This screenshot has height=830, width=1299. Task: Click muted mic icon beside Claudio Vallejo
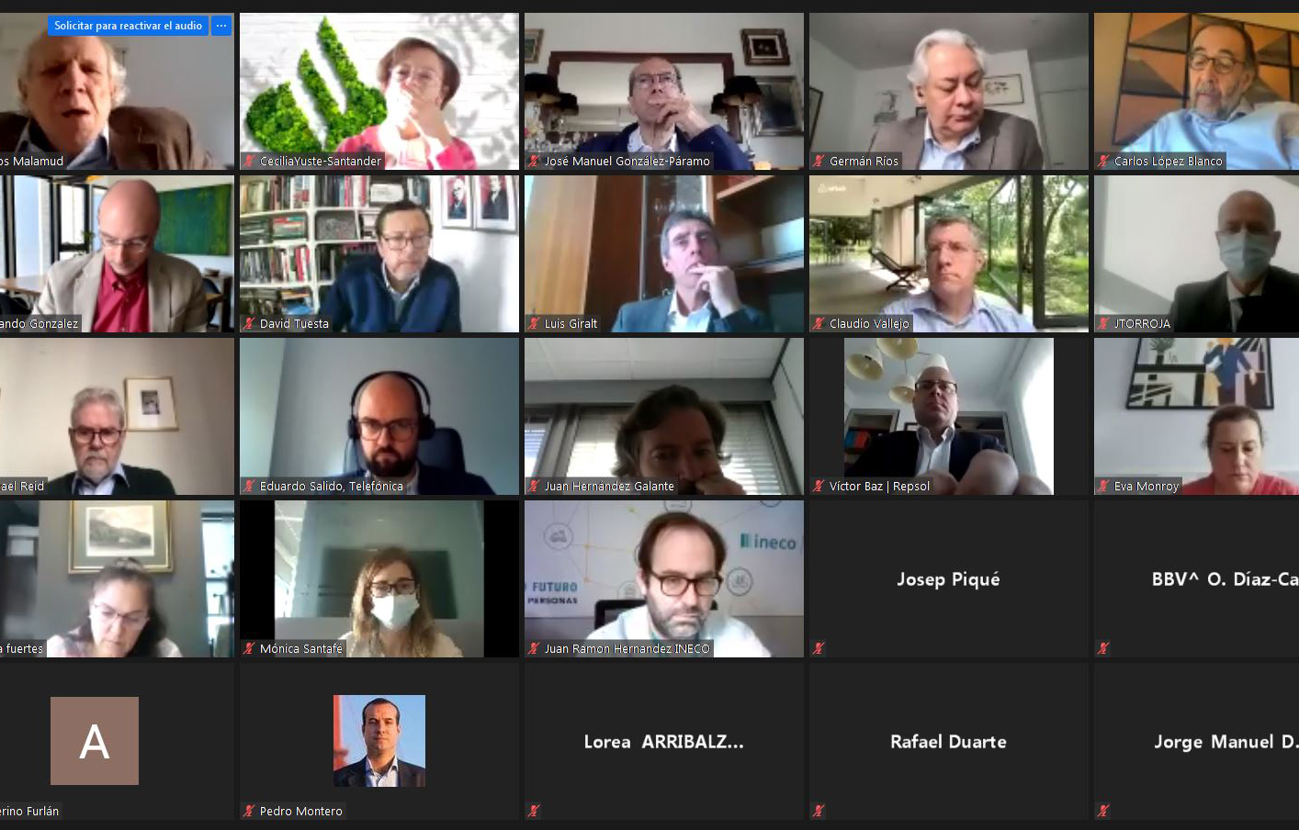click(819, 323)
